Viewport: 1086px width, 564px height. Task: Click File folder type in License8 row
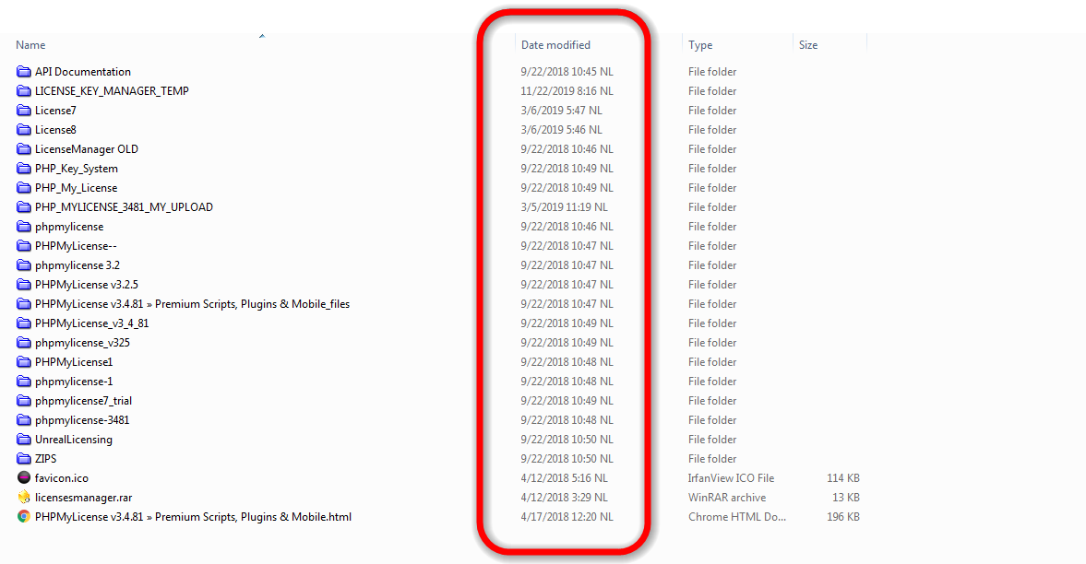pyautogui.click(x=712, y=129)
